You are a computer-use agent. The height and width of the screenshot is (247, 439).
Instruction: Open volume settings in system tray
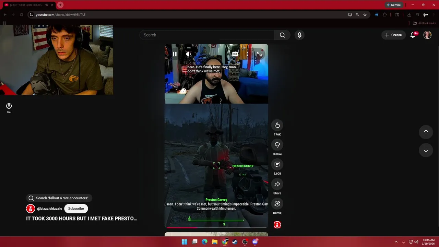[x=416, y=242]
